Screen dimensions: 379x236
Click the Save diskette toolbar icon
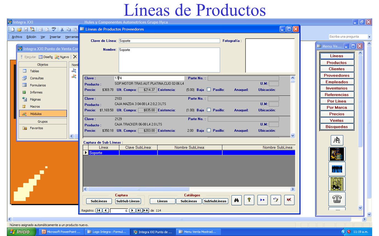coord(26,29)
